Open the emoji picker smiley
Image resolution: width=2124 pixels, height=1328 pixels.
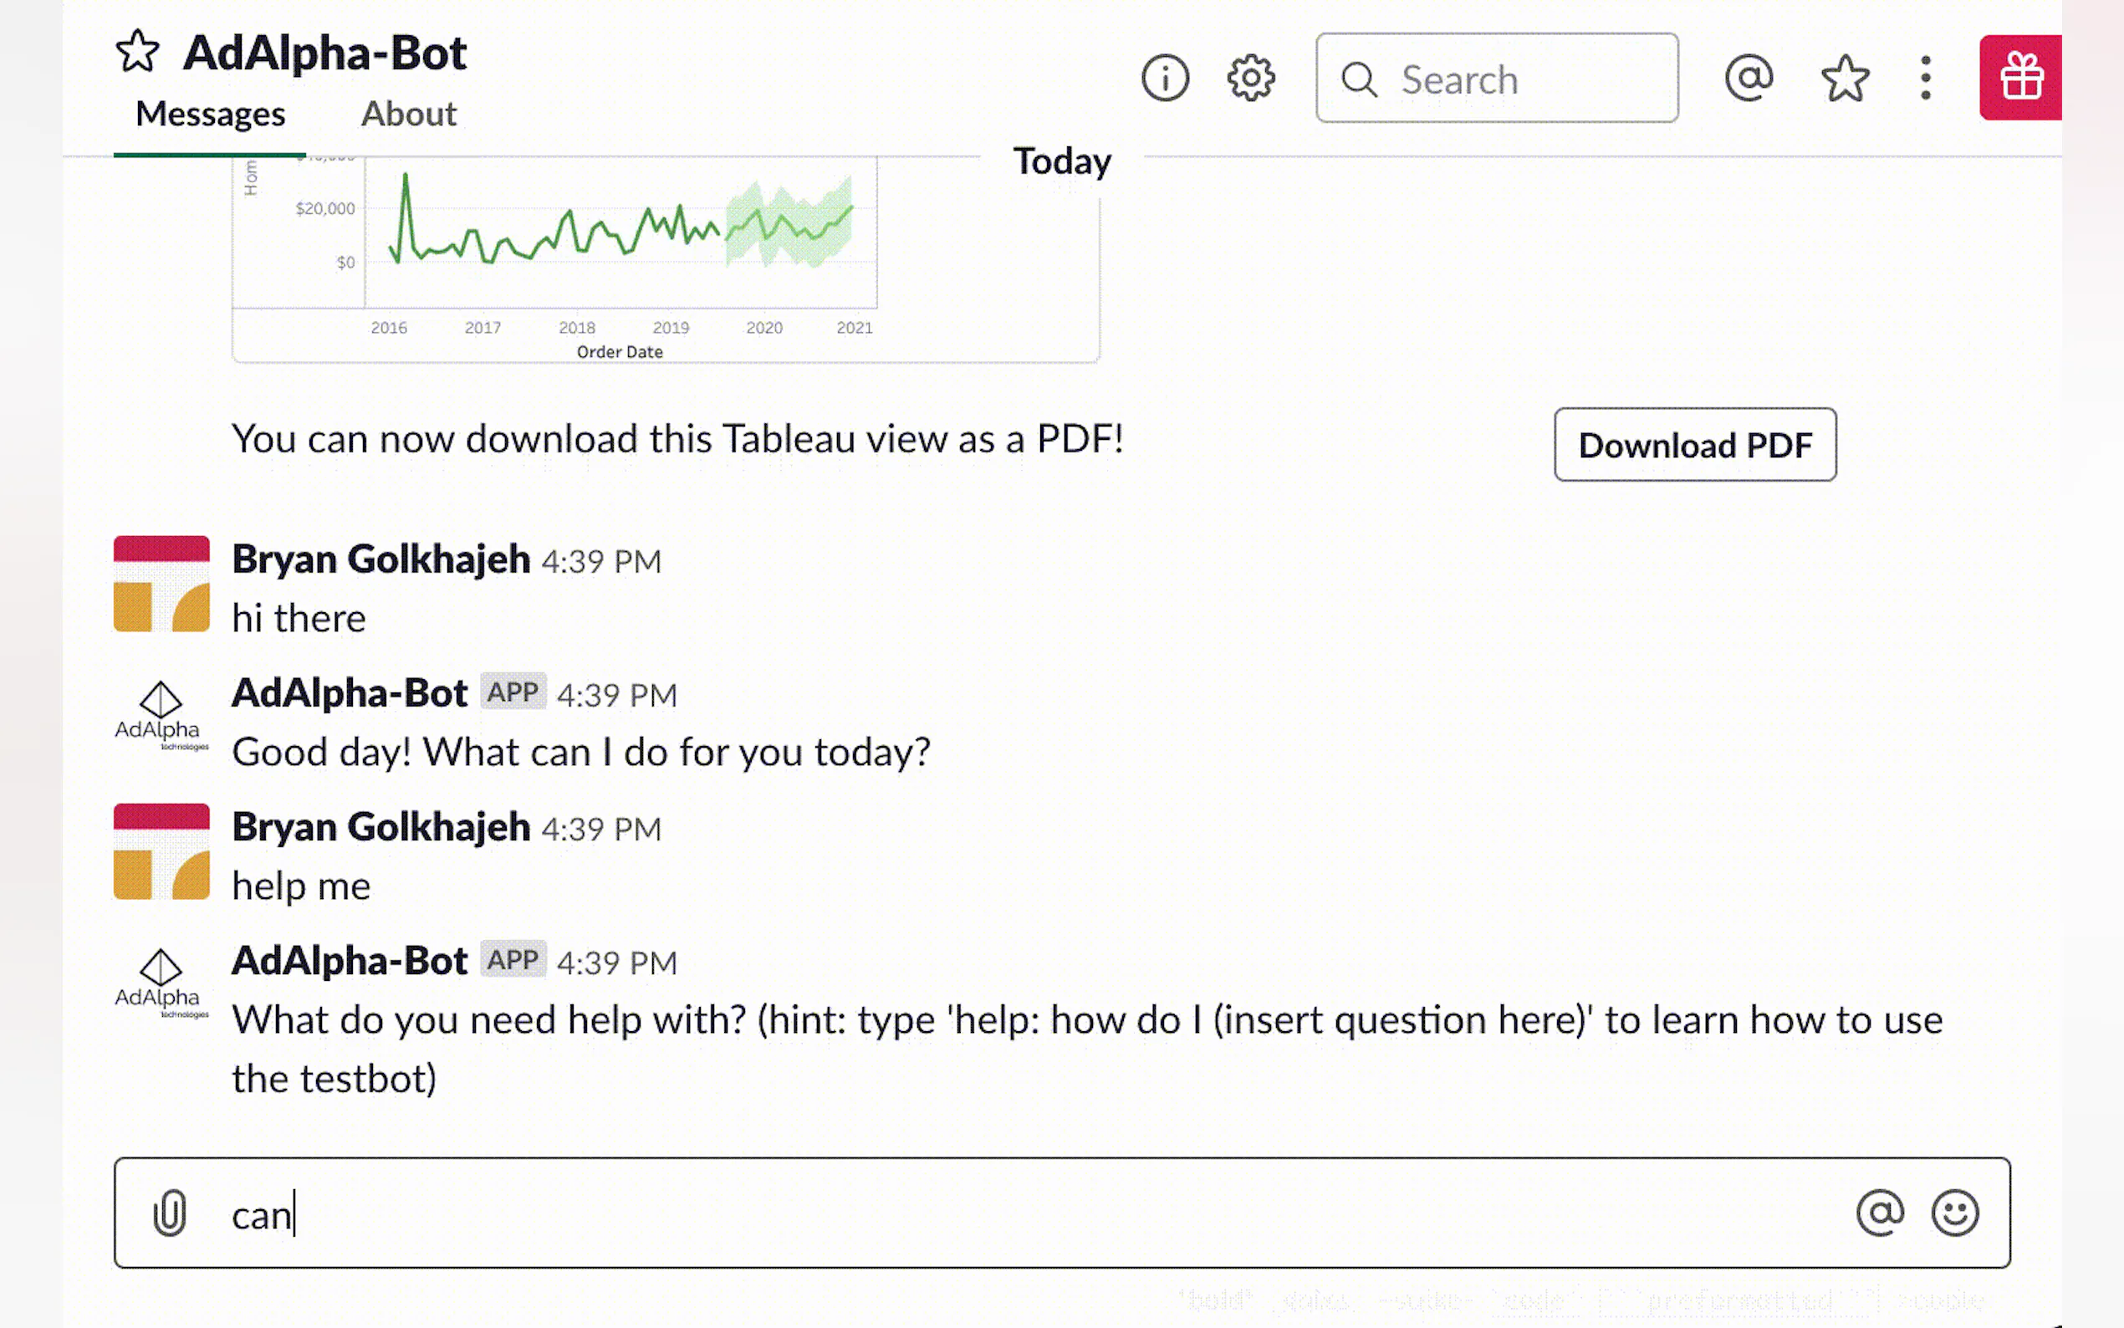point(1954,1213)
